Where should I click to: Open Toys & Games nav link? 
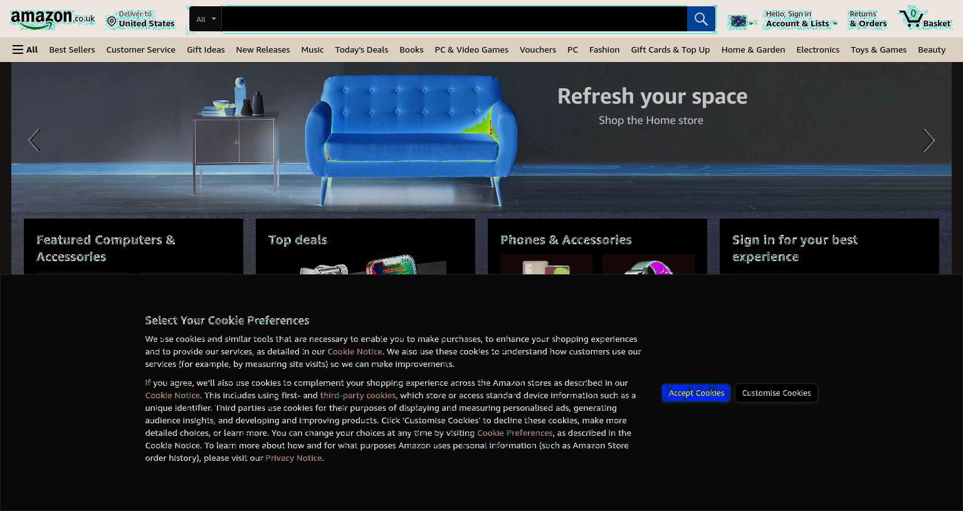tap(878, 49)
